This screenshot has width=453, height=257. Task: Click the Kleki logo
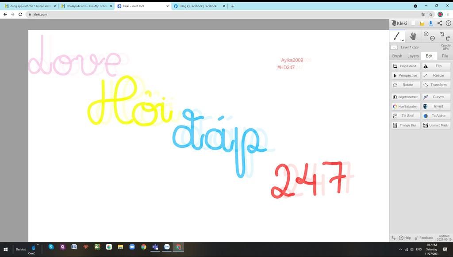(x=399, y=23)
